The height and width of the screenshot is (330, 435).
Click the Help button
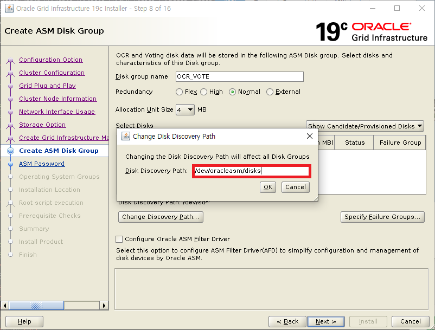(x=24, y=321)
